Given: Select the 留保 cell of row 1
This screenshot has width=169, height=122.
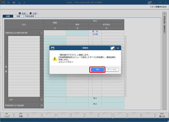Looking at the screenshot, I should pyautogui.click(x=77, y=33).
